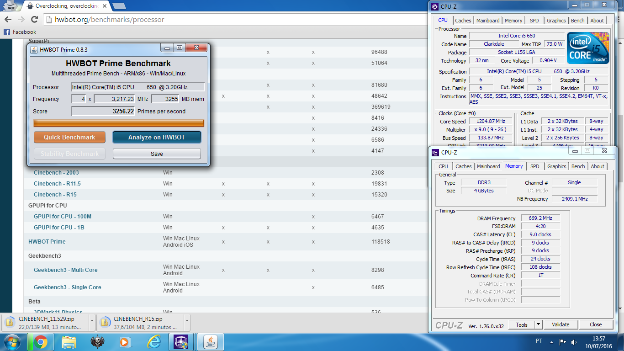
Task: Select About tab in upper CPU-Z window
Action: pyautogui.click(x=597, y=21)
